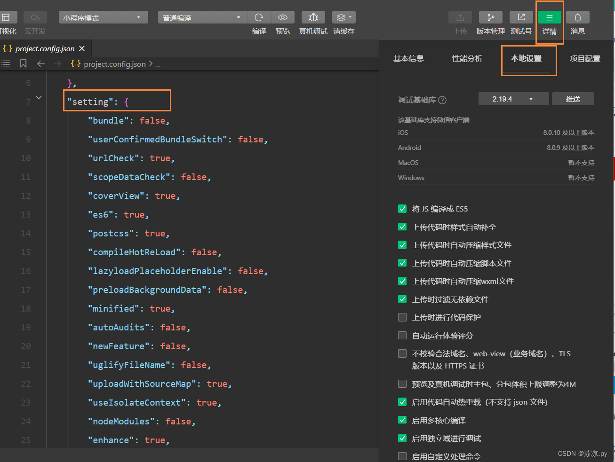Click the bookmark icon in breadcrumb bar
Screen dimensions: 615x462
point(23,64)
